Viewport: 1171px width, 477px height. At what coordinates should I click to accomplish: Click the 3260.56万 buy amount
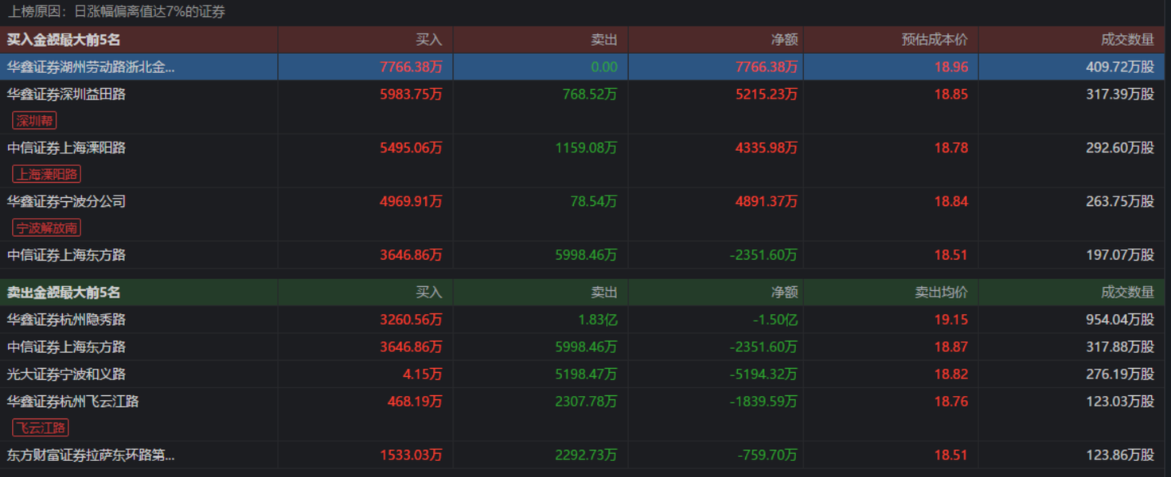411,320
